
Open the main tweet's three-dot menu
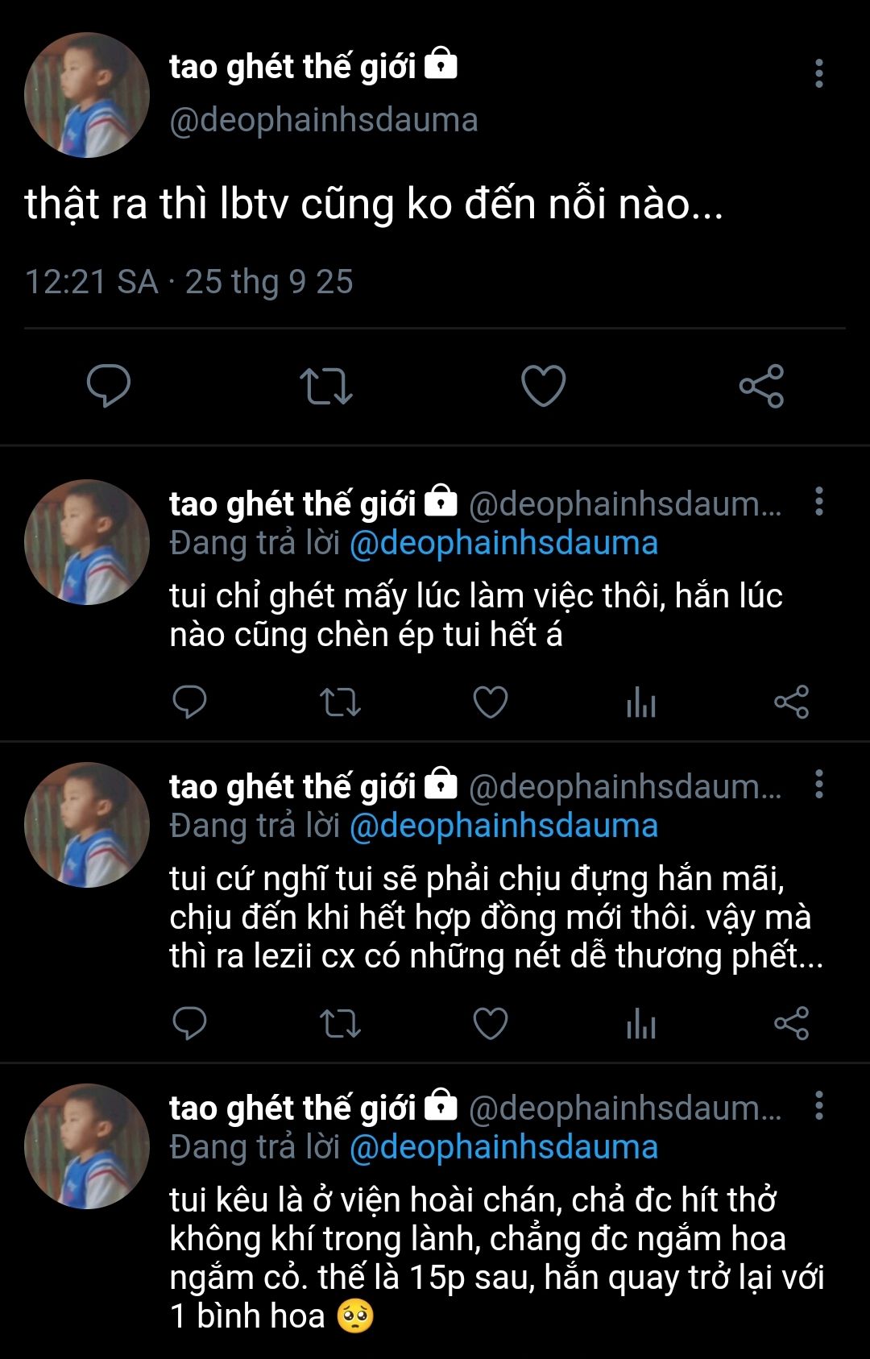(818, 73)
